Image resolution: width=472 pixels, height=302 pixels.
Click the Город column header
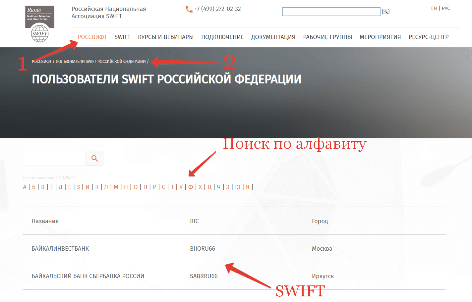tap(320, 221)
